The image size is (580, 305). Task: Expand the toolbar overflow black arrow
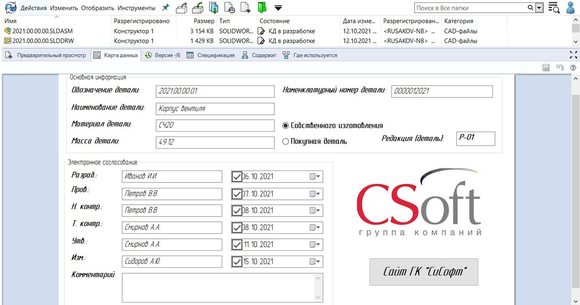tap(278, 8)
